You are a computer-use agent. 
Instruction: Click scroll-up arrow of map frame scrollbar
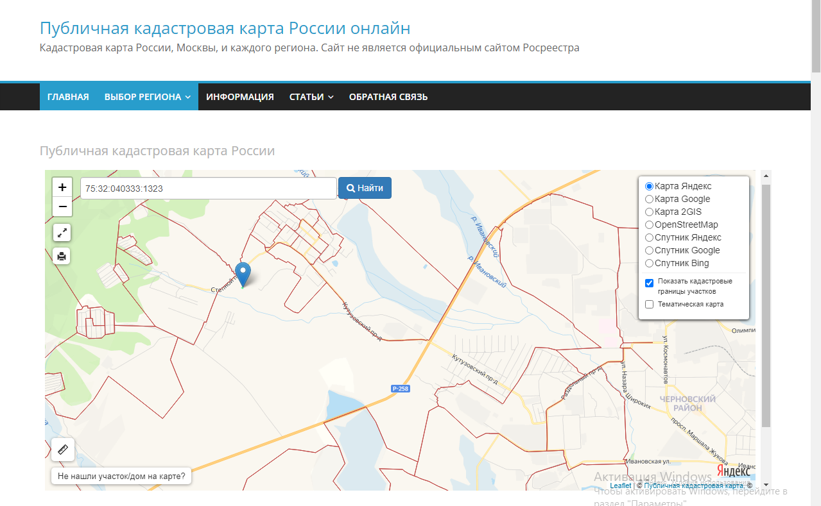click(x=766, y=174)
